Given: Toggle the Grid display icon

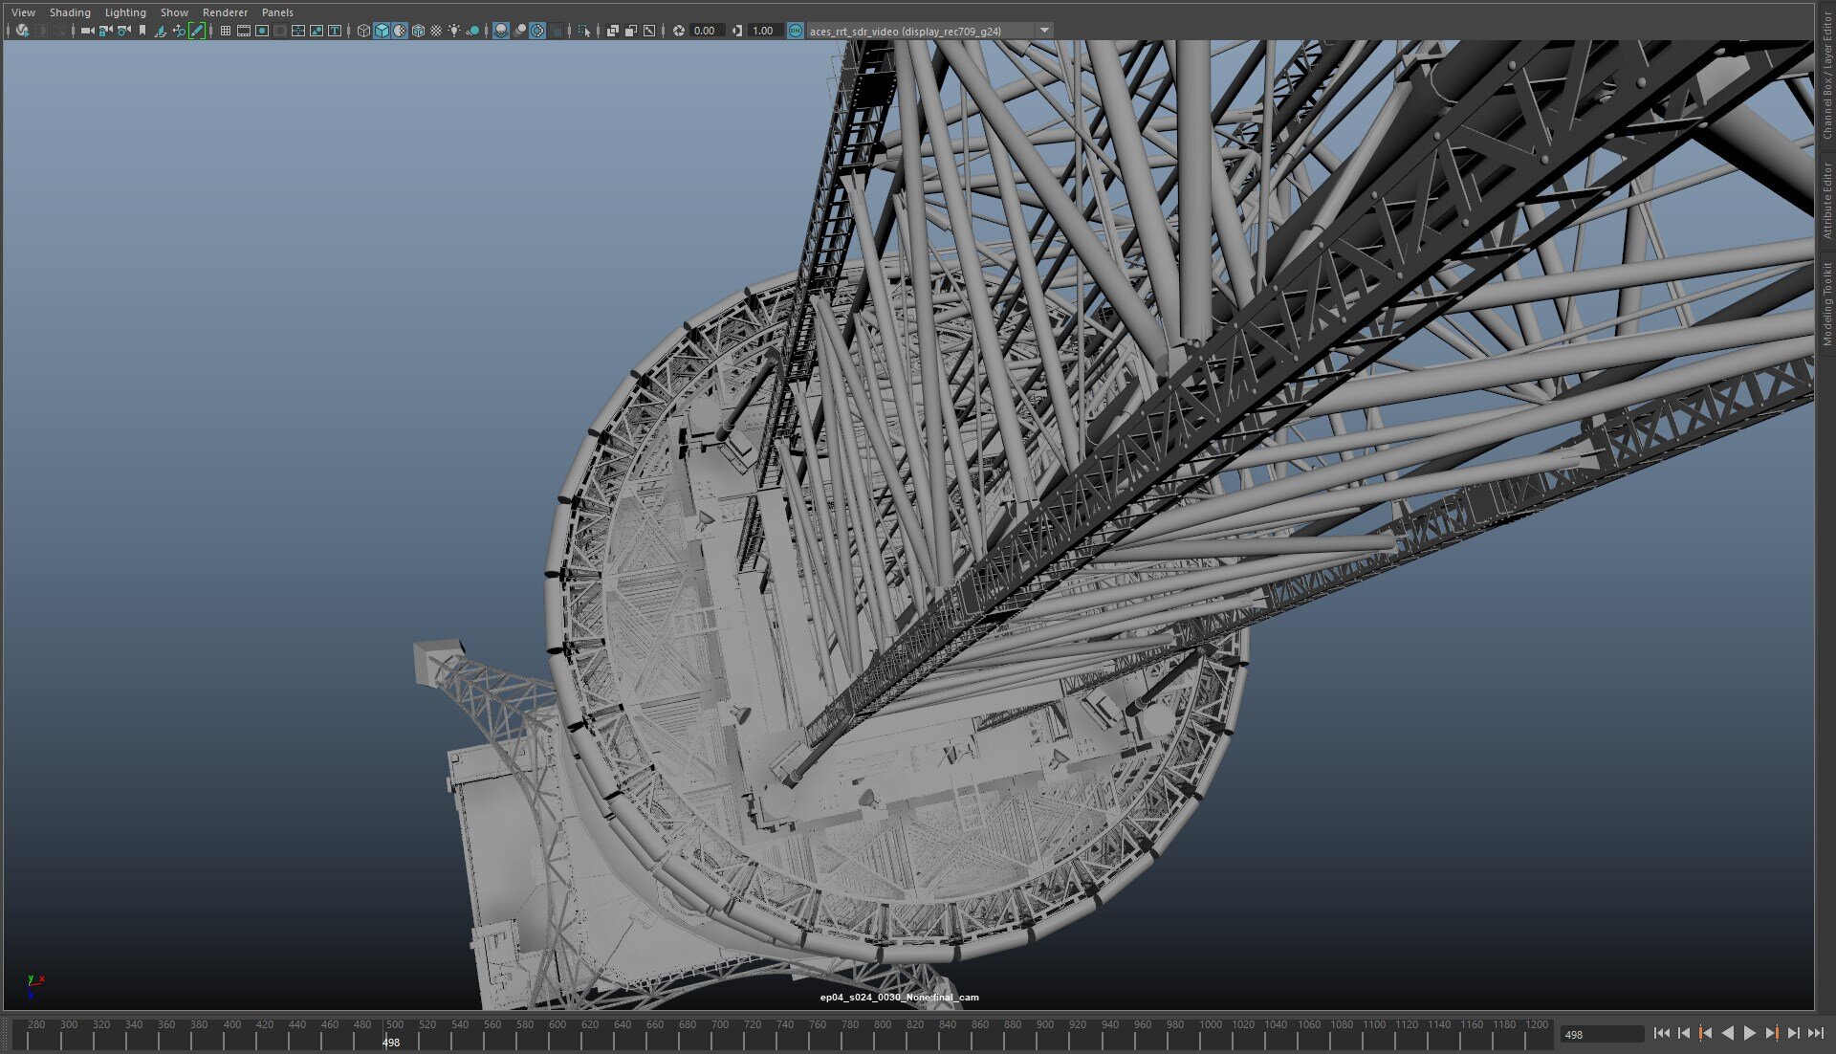Looking at the screenshot, I should pyautogui.click(x=226, y=31).
